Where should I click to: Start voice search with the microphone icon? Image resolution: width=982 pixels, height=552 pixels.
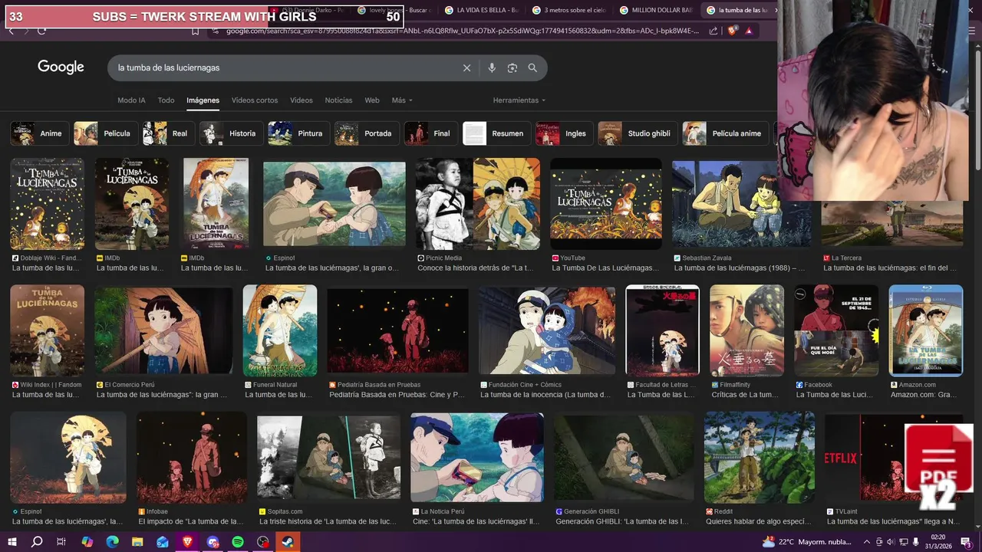[x=492, y=68]
